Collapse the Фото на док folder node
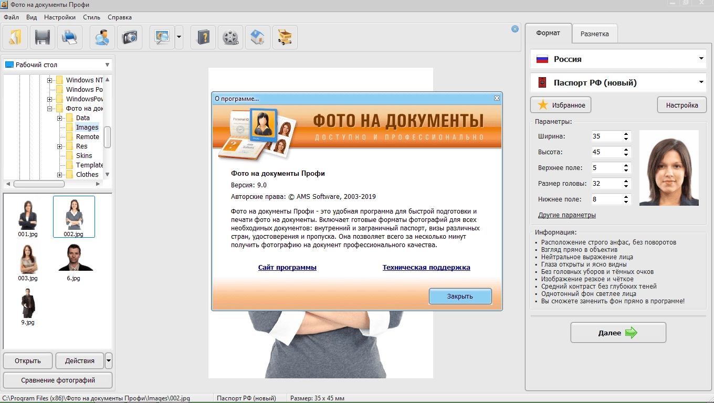The image size is (714, 403). (x=50, y=109)
